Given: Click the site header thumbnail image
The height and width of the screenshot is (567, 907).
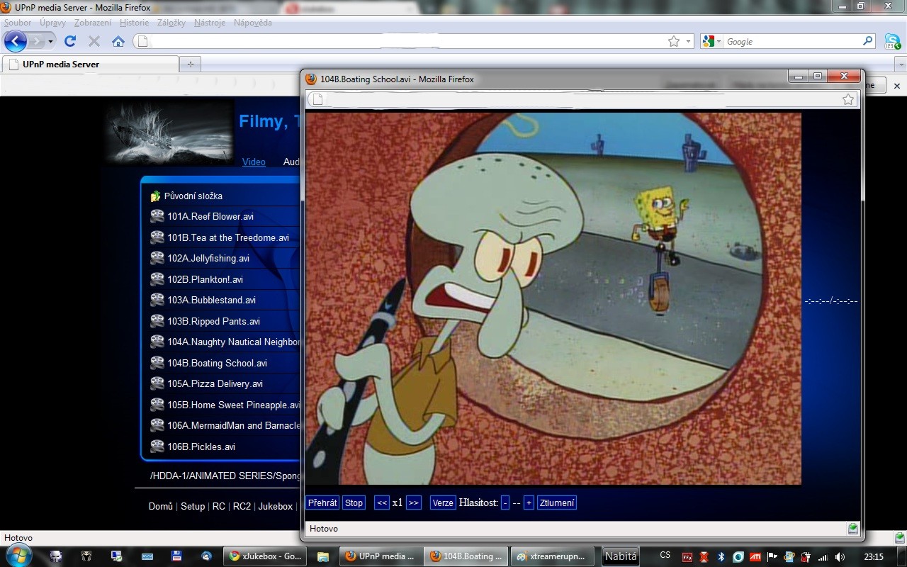Looking at the screenshot, I should [x=169, y=132].
